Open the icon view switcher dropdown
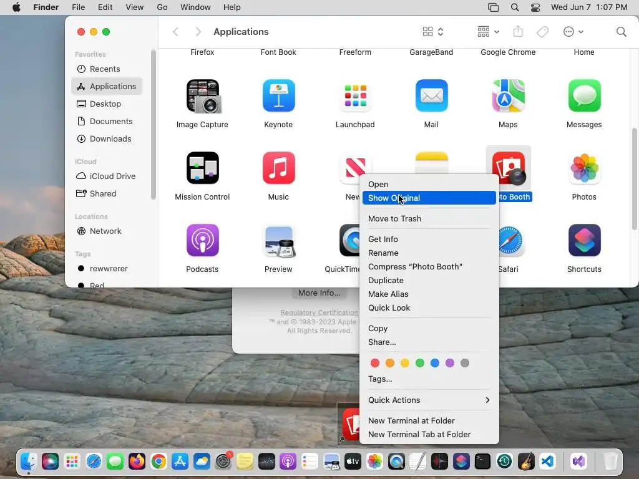 (433, 32)
